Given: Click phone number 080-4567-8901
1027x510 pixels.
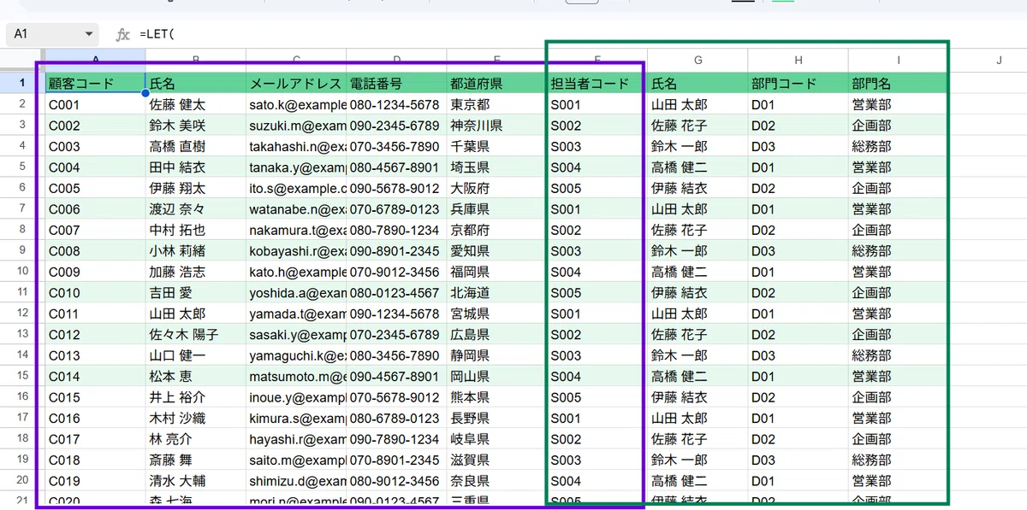Looking at the screenshot, I should [396, 167].
